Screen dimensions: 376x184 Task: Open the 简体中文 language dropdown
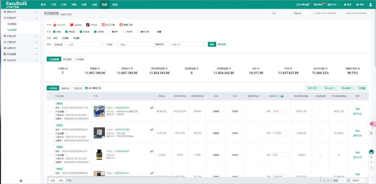334,4
